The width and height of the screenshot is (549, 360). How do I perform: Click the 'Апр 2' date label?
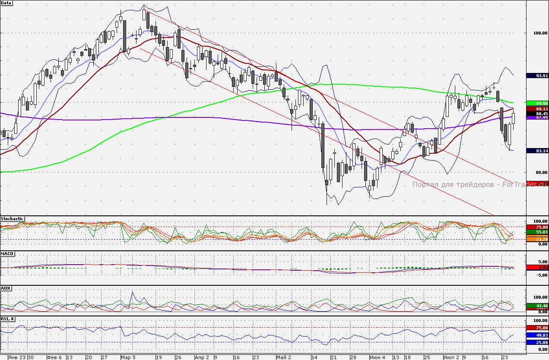point(202,357)
